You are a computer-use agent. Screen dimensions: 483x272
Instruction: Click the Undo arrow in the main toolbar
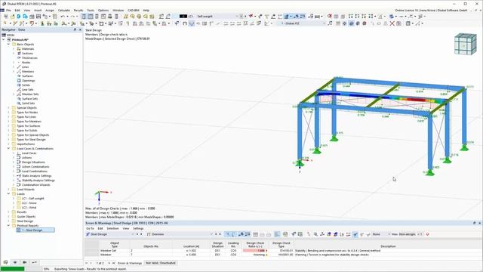[x=63, y=17]
